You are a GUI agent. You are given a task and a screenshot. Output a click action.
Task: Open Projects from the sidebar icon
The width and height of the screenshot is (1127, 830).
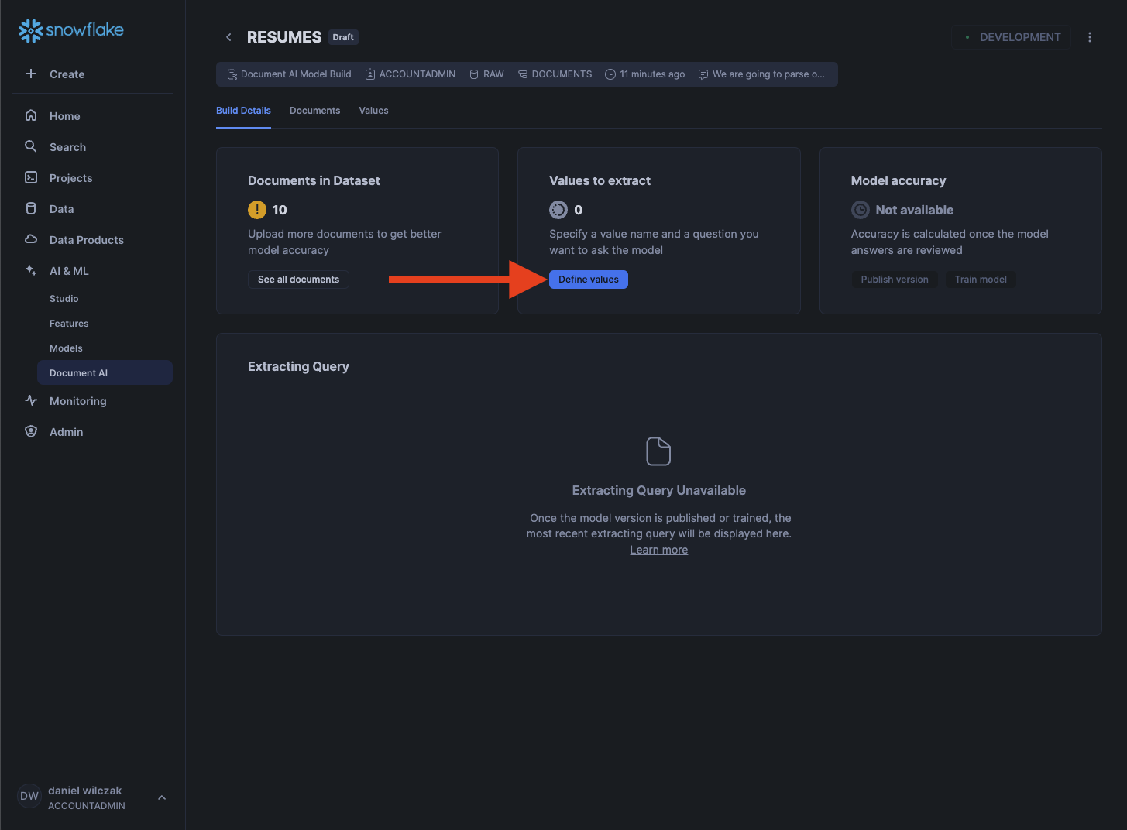tap(31, 177)
